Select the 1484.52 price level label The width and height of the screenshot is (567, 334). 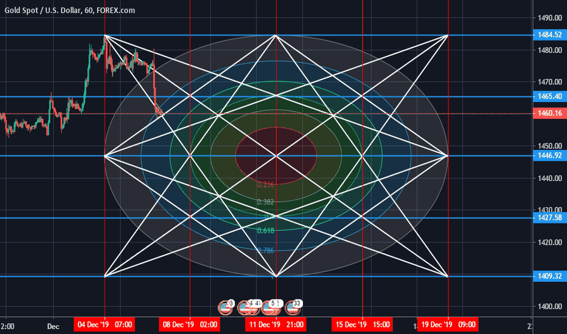[549, 35]
